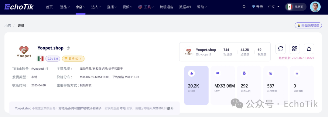Click the price range MX$107.99-MX$118.08 text

coord(95,77)
